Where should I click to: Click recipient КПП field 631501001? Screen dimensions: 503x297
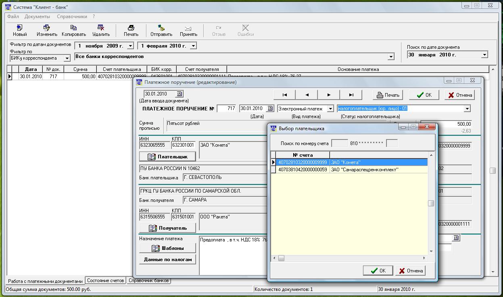[x=184, y=217]
